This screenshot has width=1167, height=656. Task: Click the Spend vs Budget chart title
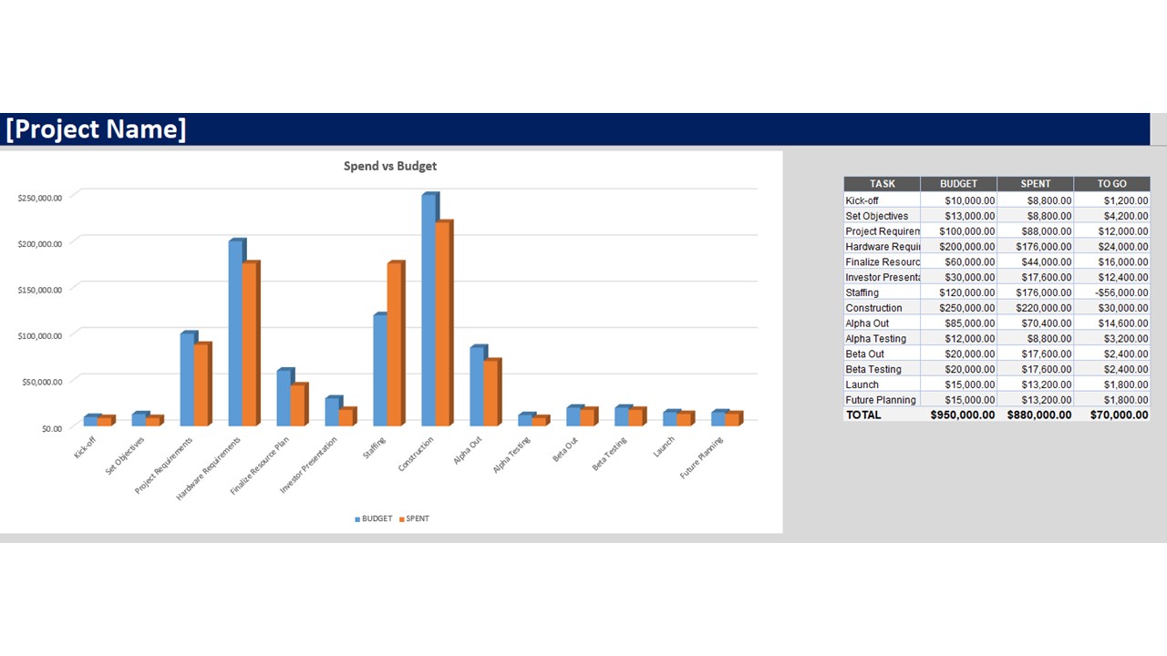(x=390, y=166)
